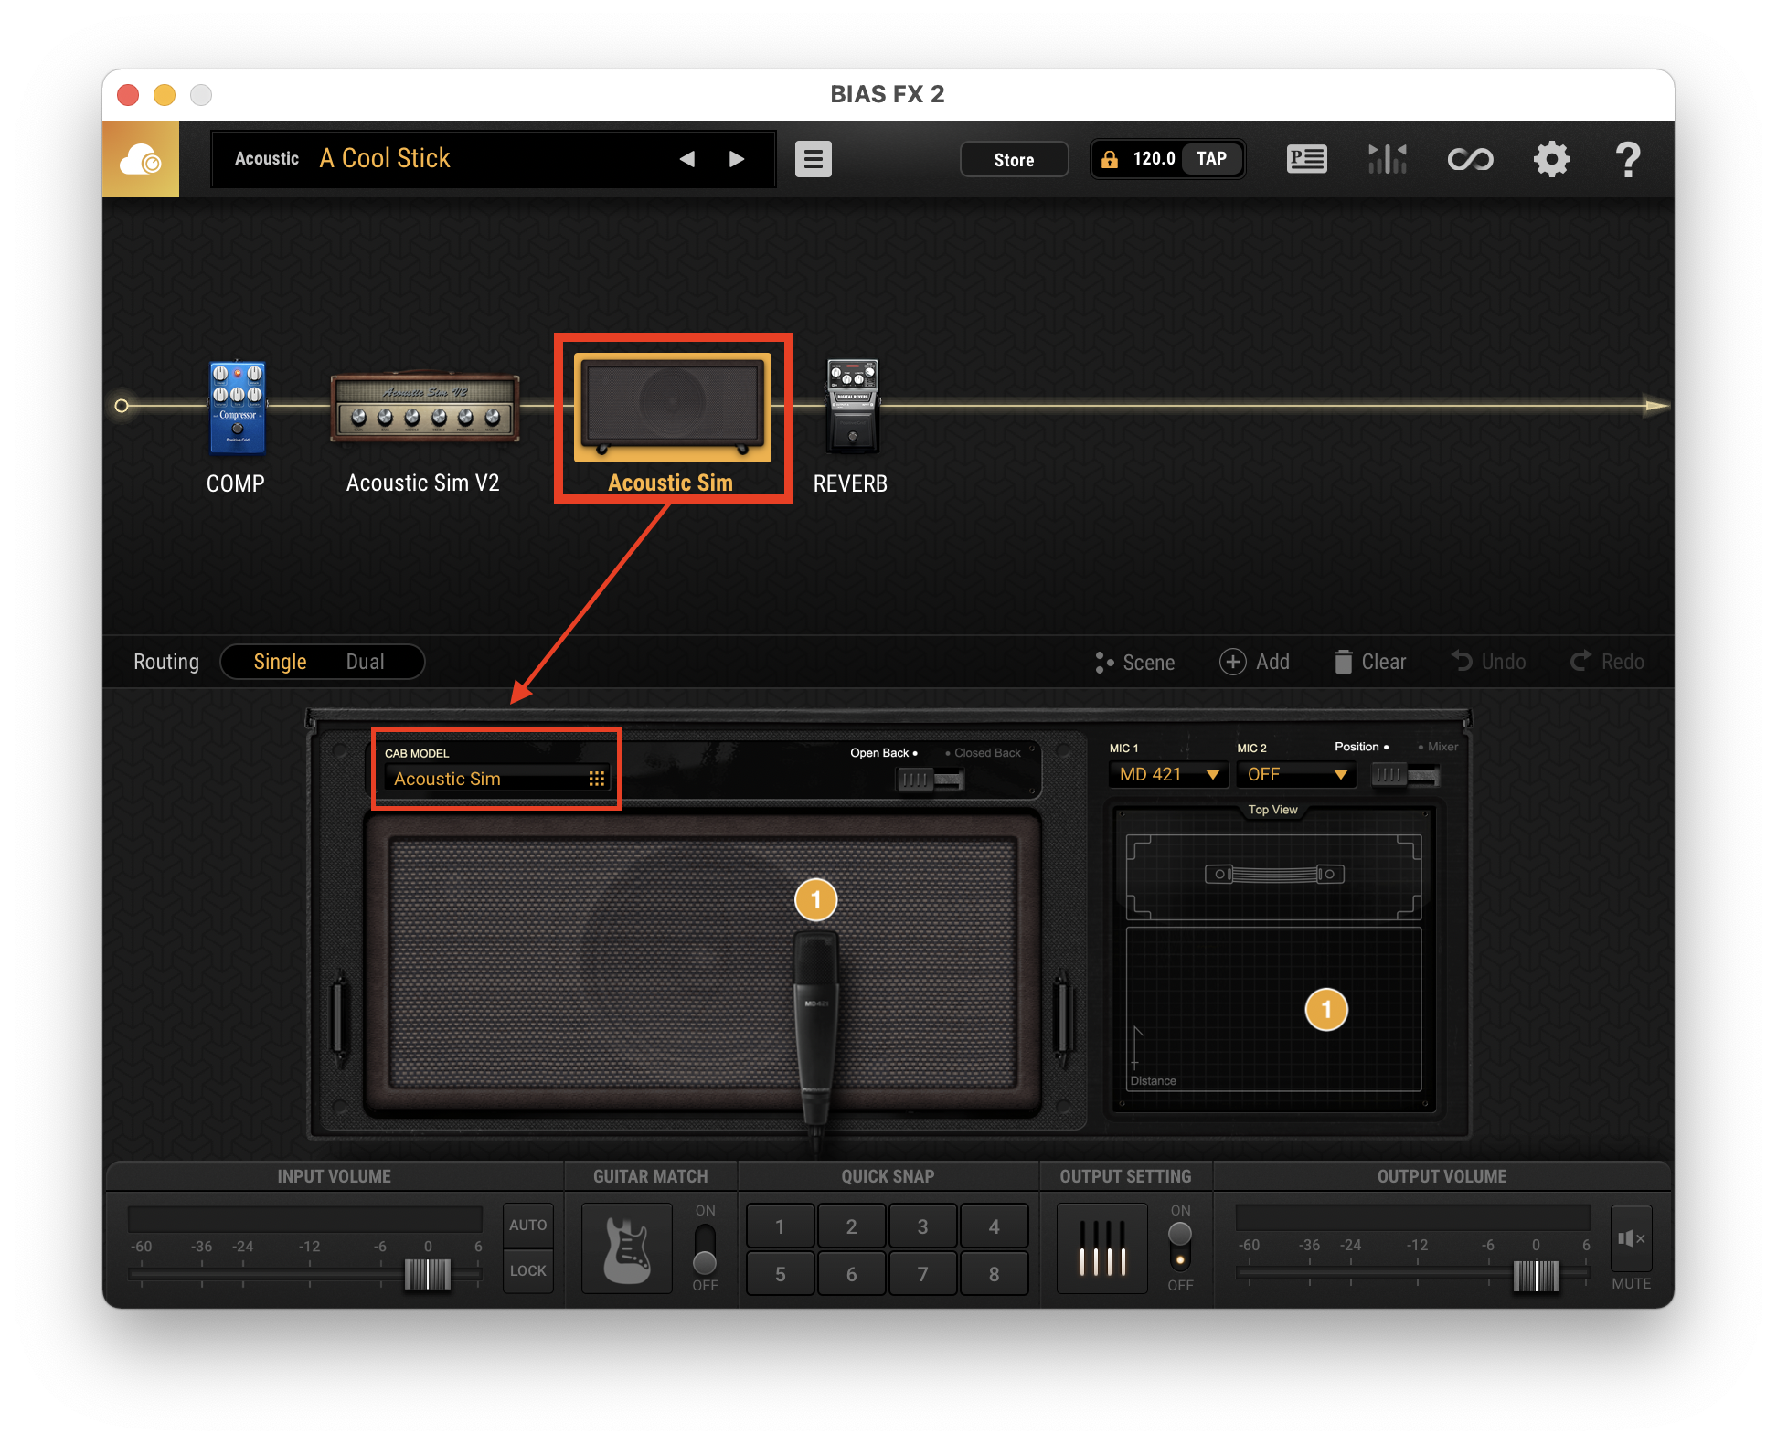Viewport: 1777px width, 1444px height.
Task: Redo the last change
Action: pos(1608,662)
